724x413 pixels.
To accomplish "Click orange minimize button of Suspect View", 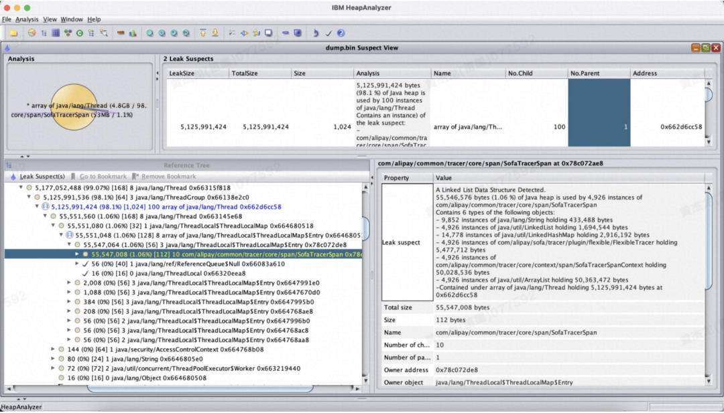I will [696, 48].
